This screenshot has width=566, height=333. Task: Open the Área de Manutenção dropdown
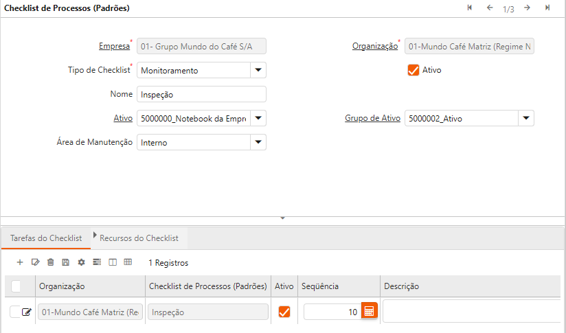258,142
